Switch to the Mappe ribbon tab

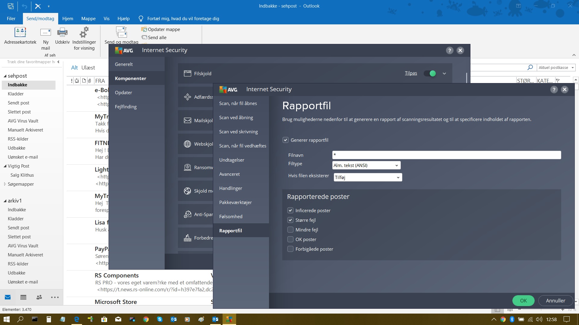88,18
